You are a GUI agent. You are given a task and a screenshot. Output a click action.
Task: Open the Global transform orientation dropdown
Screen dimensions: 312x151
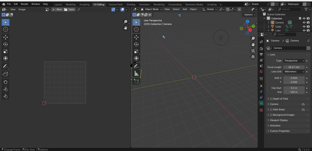coord(209,9)
